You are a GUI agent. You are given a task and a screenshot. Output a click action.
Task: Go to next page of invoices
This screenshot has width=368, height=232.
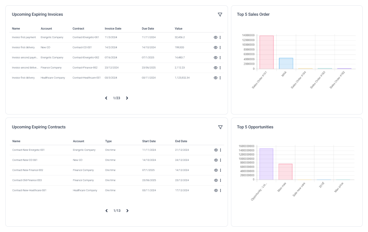point(127,98)
